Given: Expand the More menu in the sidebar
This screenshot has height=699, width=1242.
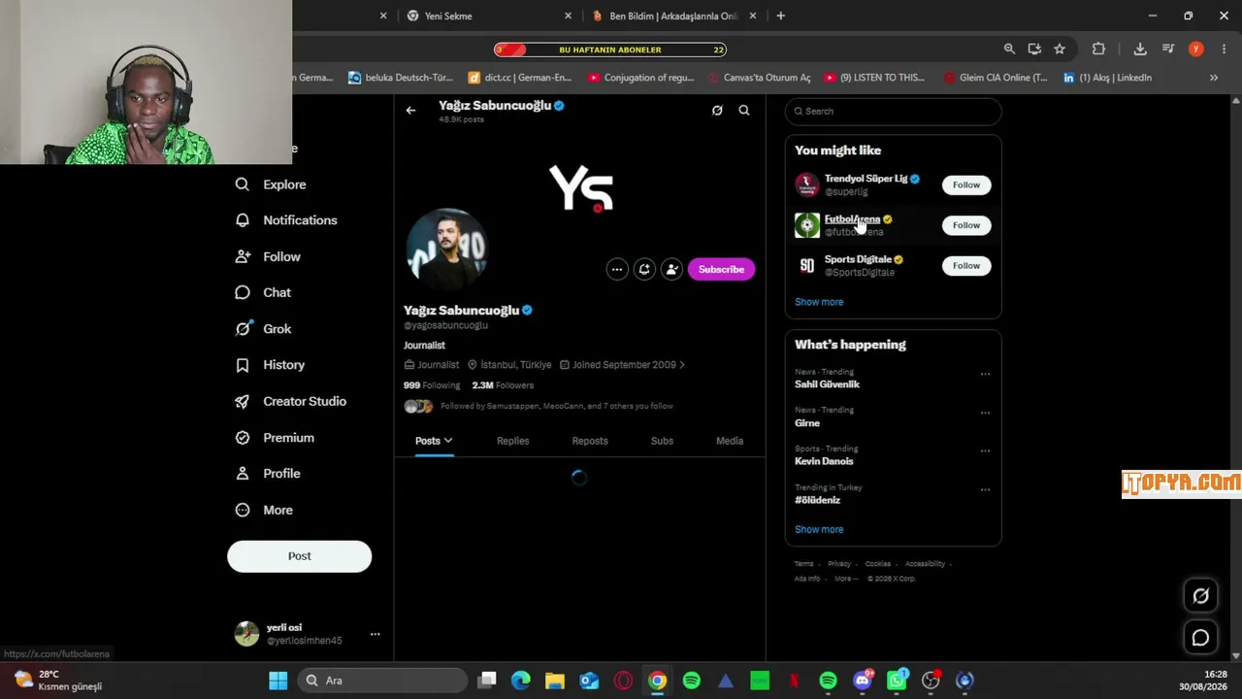Looking at the screenshot, I should [264, 510].
